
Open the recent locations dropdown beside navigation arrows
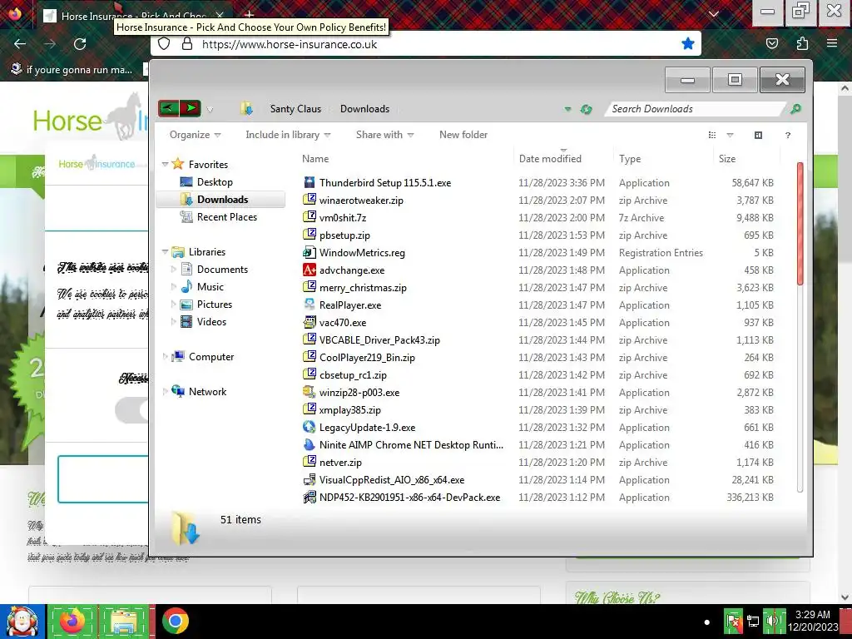pyautogui.click(x=210, y=110)
